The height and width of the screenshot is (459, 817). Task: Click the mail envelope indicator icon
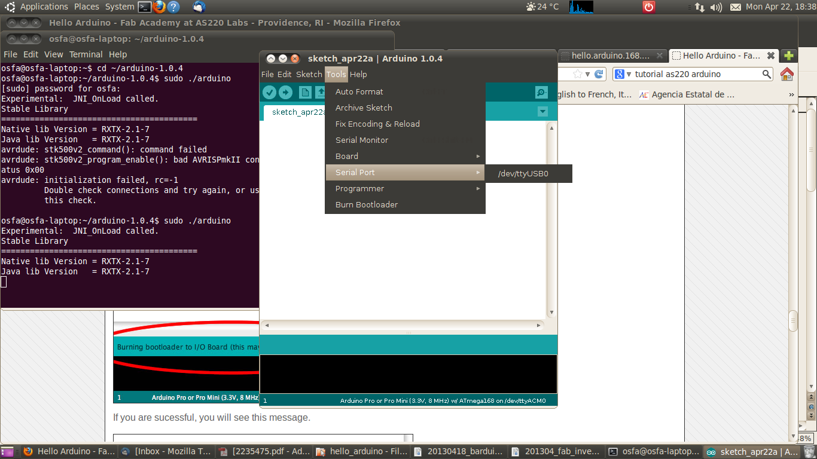pyautogui.click(x=735, y=7)
